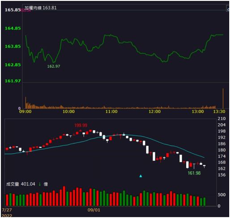Click the 162.97 intraday low annotation
The width and height of the screenshot is (231, 218).
pyautogui.click(x=54, y=66)
